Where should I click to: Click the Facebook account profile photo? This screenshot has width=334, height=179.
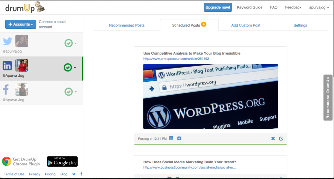click(x=22, y=89)
